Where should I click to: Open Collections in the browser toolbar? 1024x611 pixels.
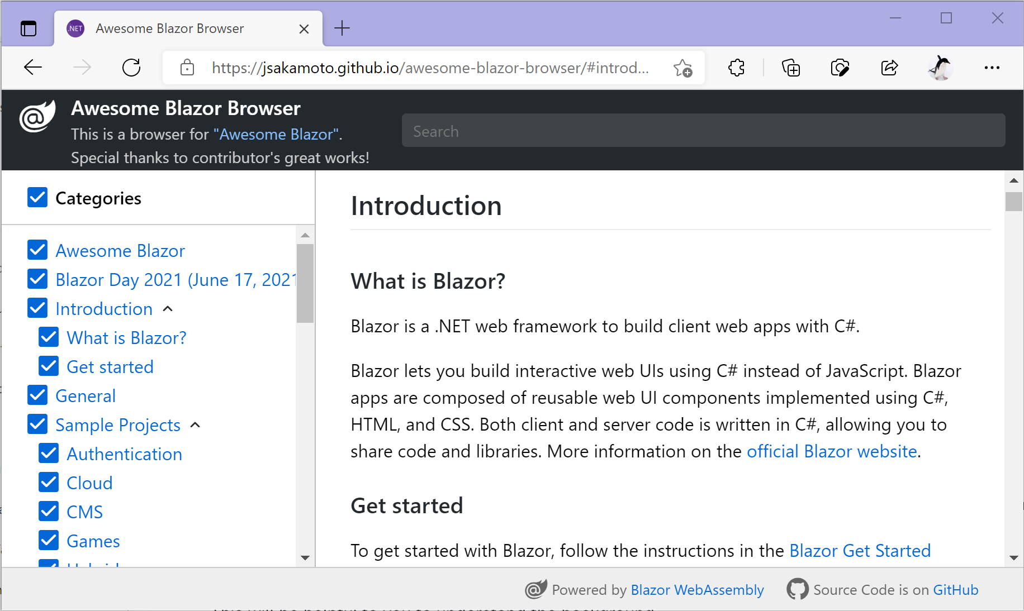tap(790, 68)
